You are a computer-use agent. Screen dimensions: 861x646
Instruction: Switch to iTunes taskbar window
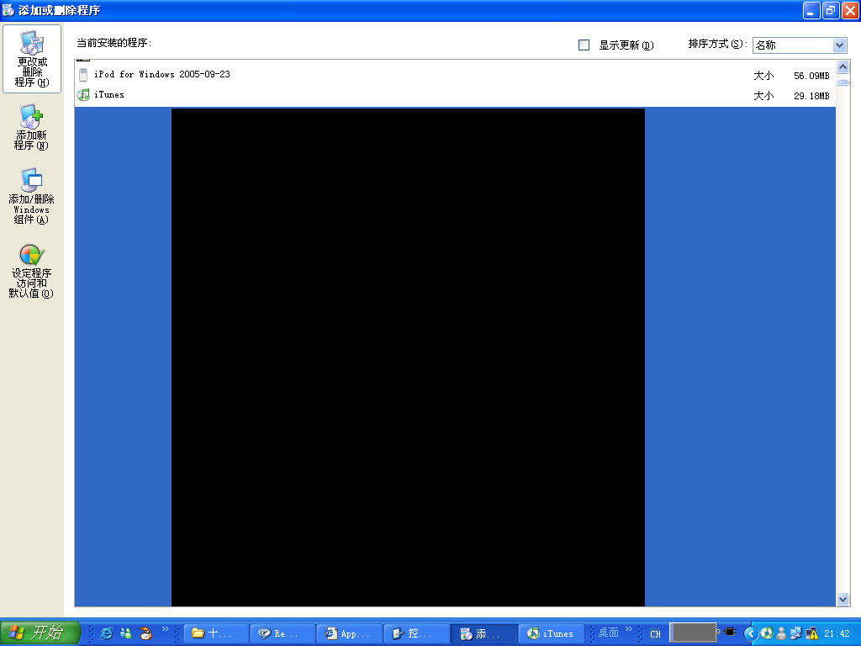551,633
